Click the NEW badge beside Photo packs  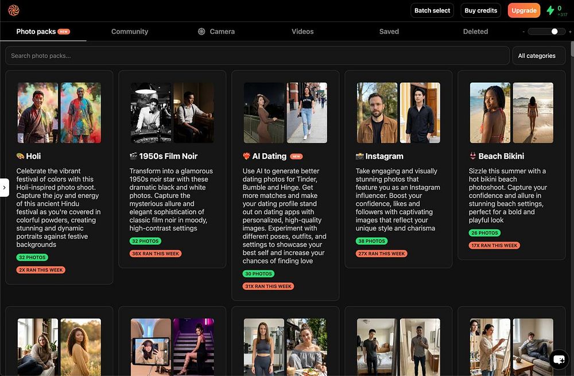(64, 32)
